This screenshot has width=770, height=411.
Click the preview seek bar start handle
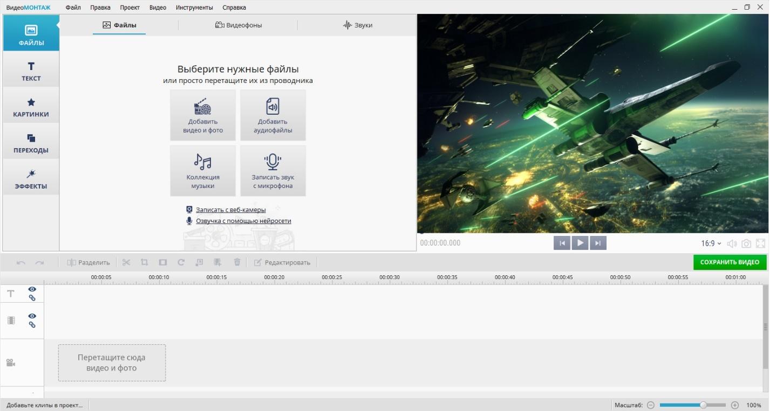pos(421,234)
